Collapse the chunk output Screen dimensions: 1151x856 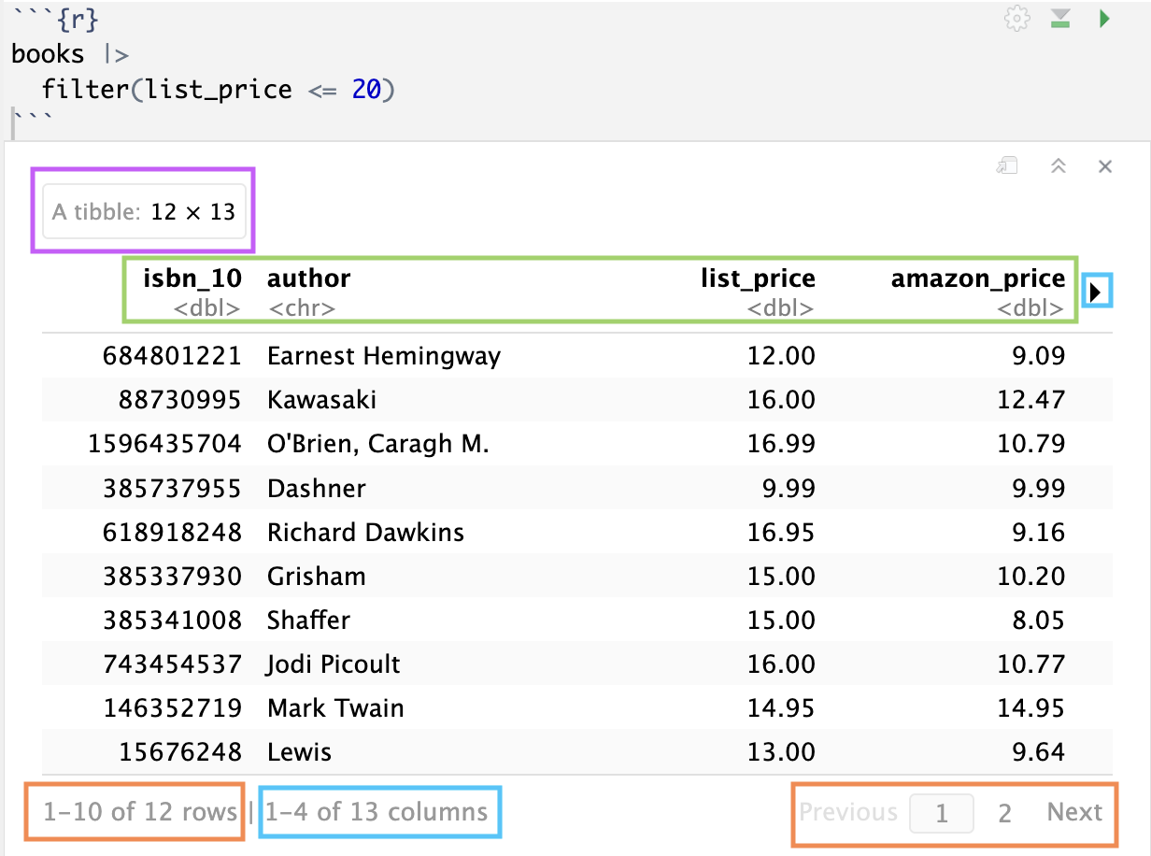click(x=1059, y=166)
